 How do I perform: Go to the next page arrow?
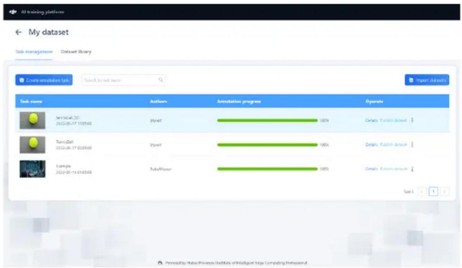click(x=445, y=192)
